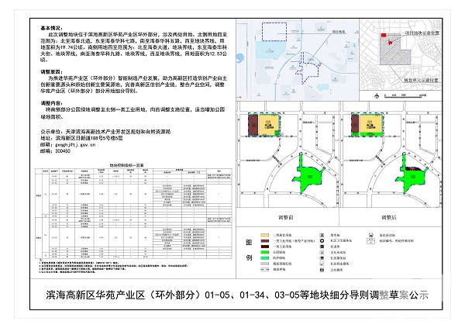Click the small red rectangle on location map
465x328 pixels.
[384, 36]
